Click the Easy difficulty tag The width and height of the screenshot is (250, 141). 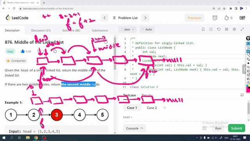click(x=10, y=51)
